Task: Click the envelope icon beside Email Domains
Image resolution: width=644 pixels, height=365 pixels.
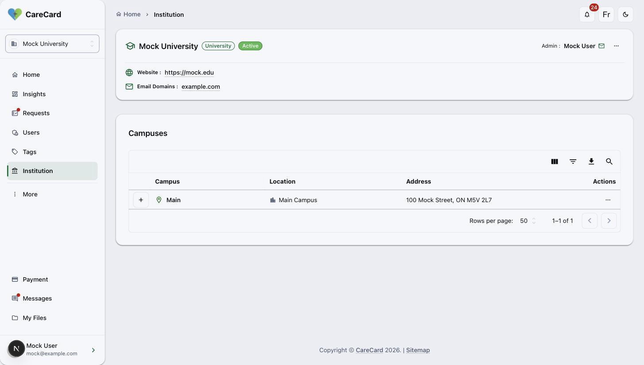Action: pyautogui.click(x=129, y=87)
